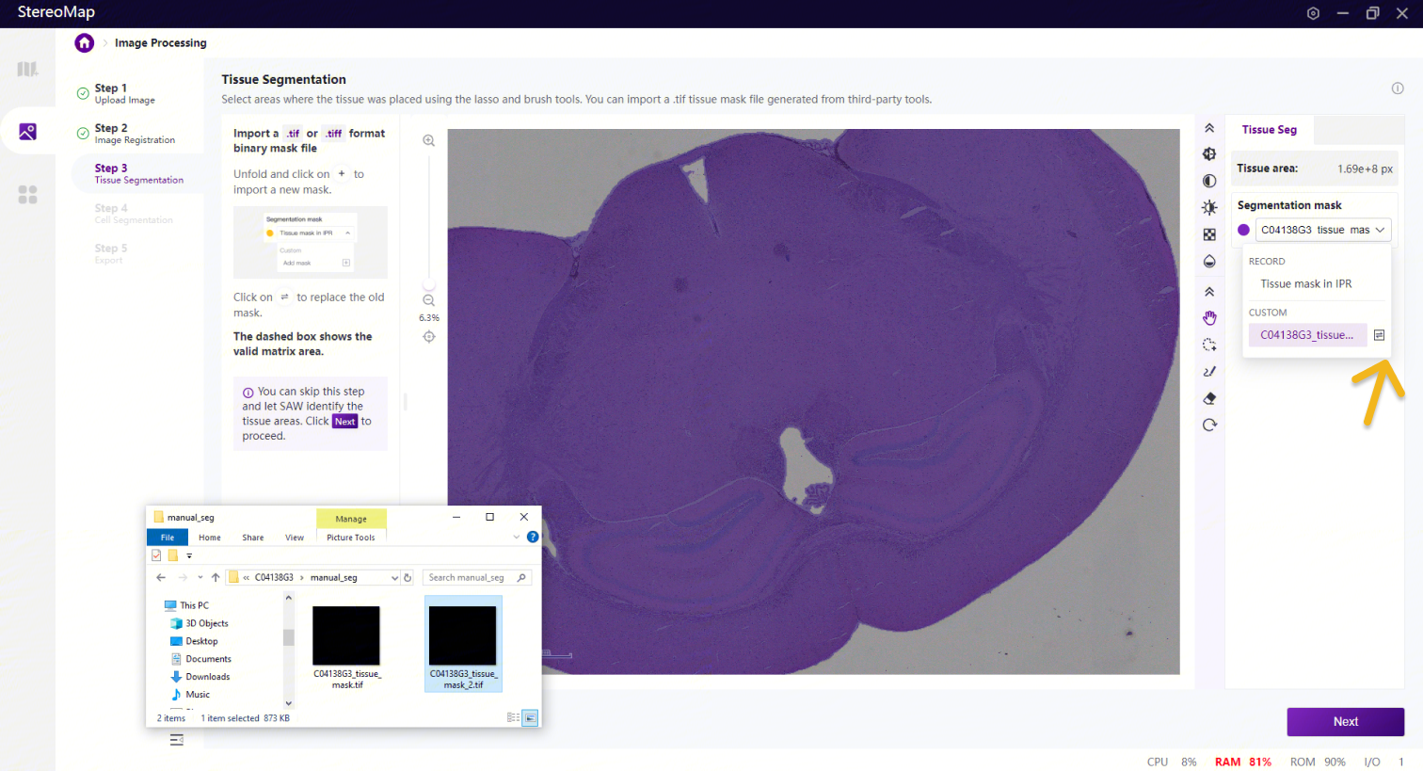Viewport: 1423px width, 771px height.
Task: Open StereoMap settings hexagon icon
Action: (1313, 13)
